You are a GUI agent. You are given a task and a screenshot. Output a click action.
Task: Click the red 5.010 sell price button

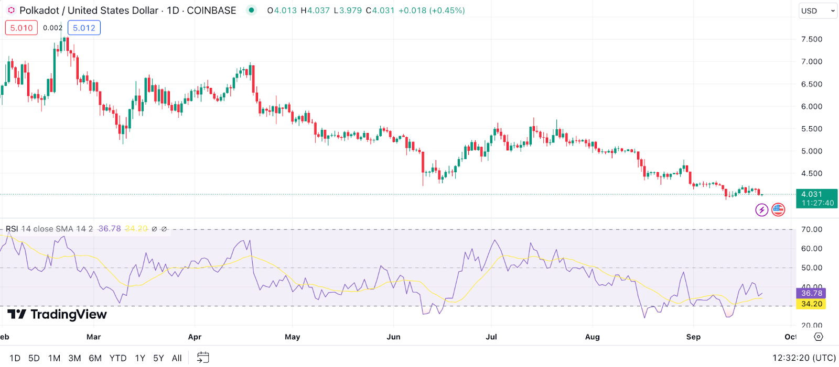(21, 28)
